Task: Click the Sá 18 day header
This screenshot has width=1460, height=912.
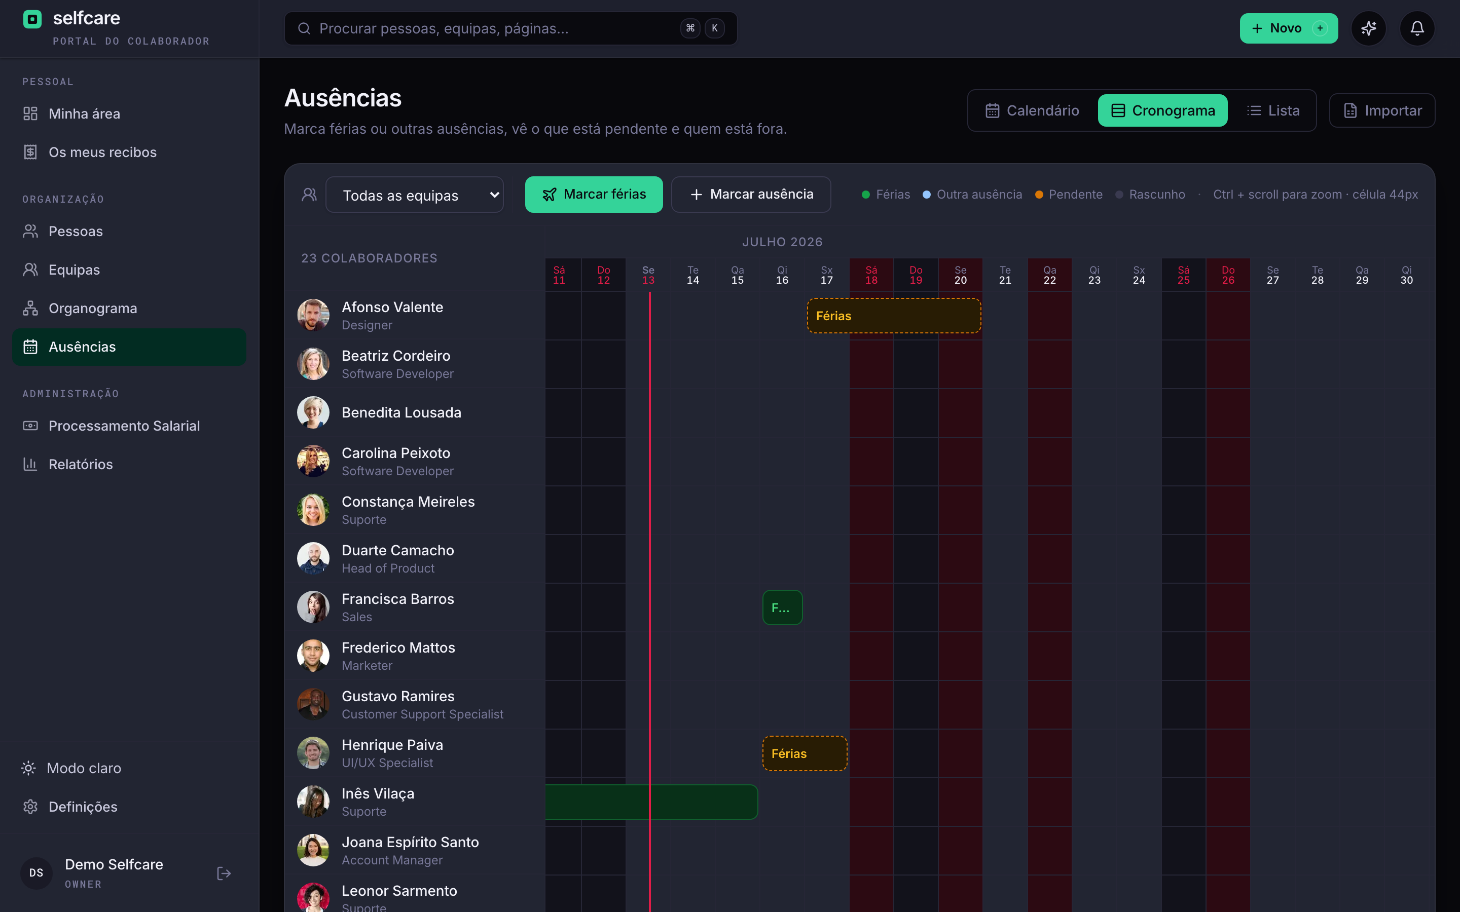Action: tap(871, 275)
